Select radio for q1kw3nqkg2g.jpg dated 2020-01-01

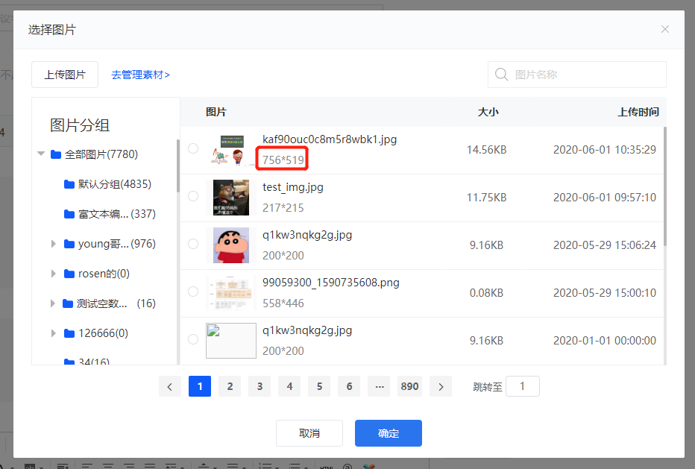pyautogui.click(x=193, y=339)
